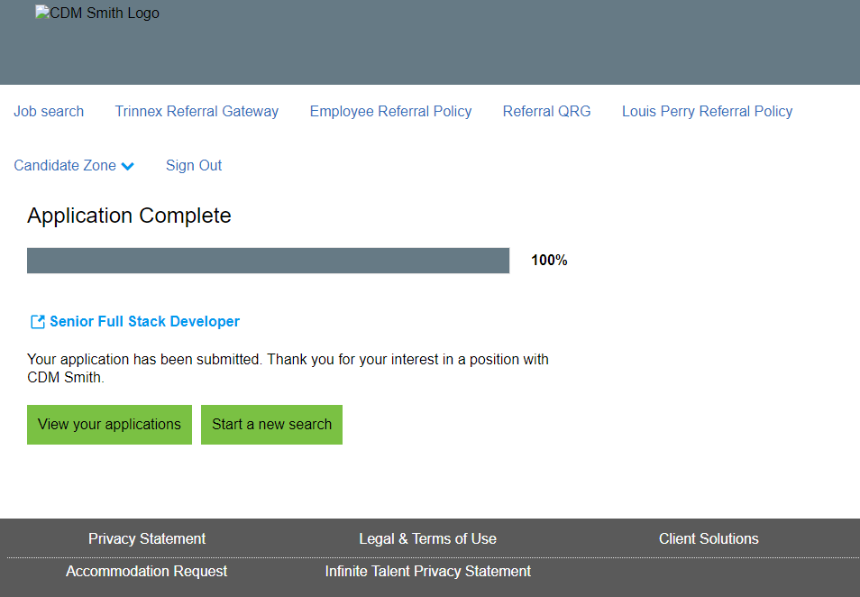Open Employee Referral Policy link
The image size is (860, 597).
390,112
